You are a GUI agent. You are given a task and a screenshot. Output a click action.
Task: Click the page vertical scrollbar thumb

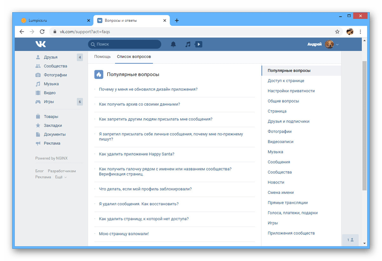364,126
